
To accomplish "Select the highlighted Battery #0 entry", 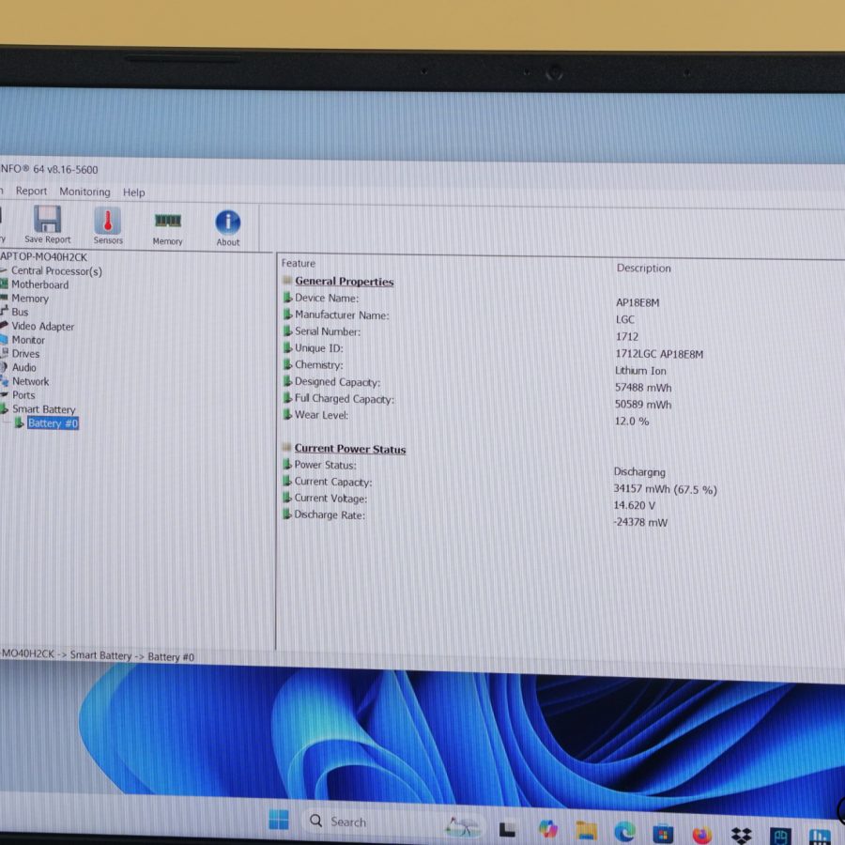I will click(x=53, y=423).
